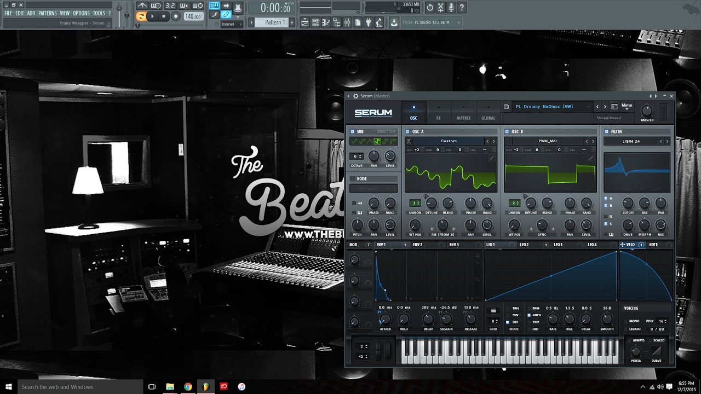
Task: Click the DIRECT OUT button in SUB
Action: click(386, 131)
